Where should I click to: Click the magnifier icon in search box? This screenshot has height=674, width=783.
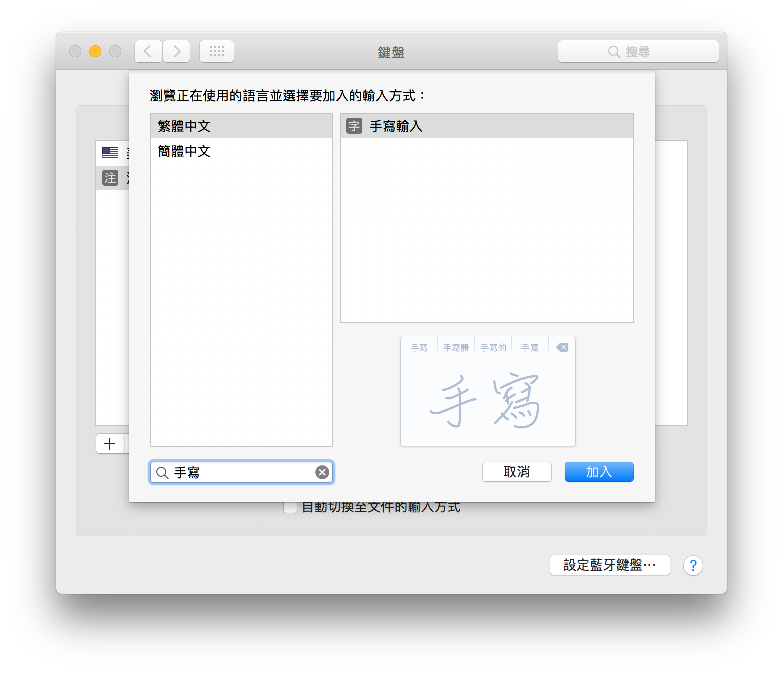coord(162,472)
